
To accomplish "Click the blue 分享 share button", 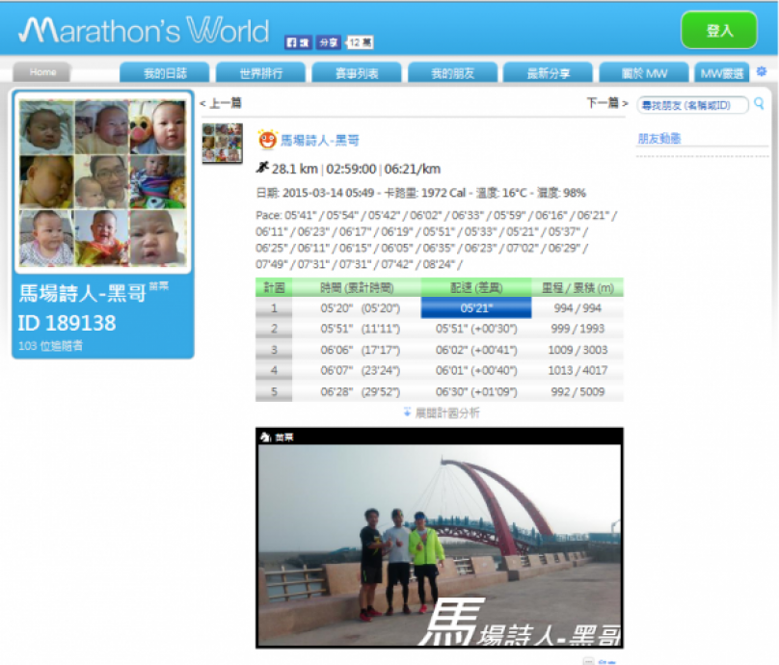I will click(x=329, y=42).
